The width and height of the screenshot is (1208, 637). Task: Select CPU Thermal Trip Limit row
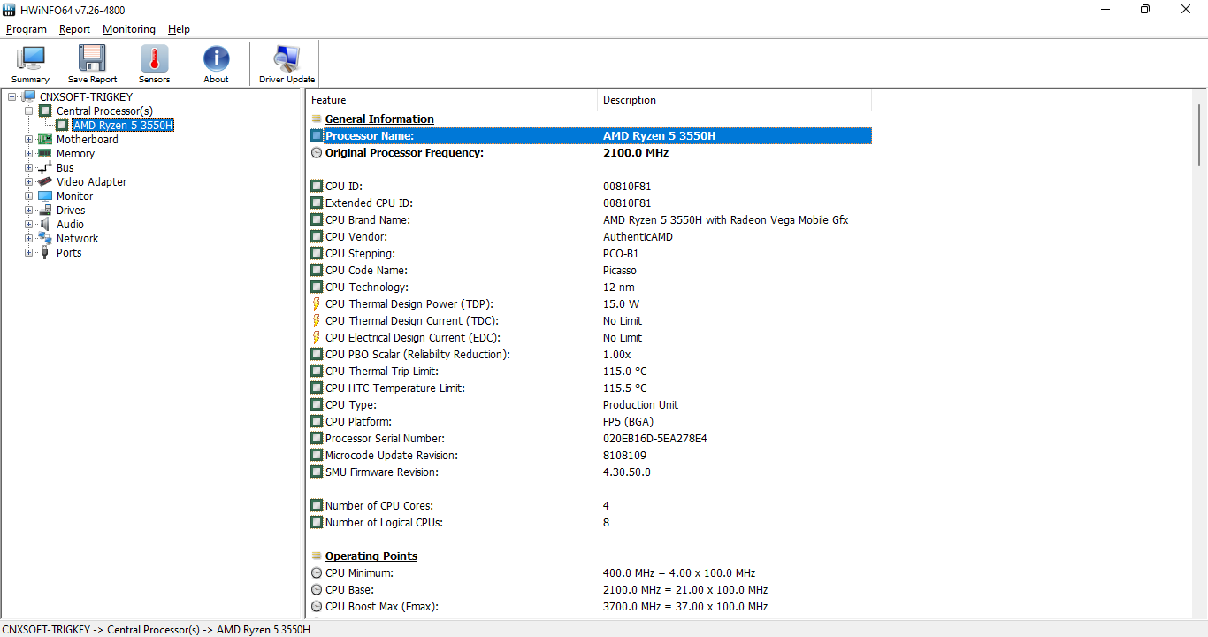pos(590,371)
